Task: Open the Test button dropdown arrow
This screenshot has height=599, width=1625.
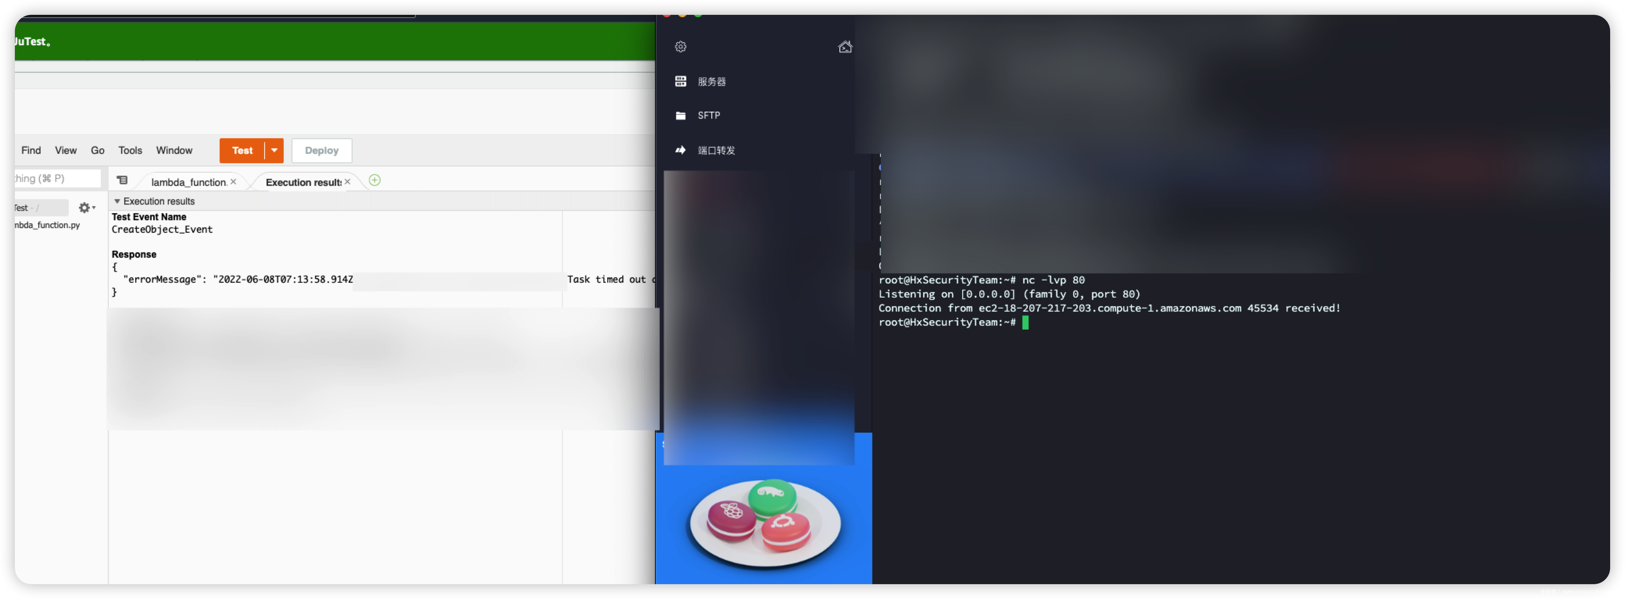Action: point(274,151)
